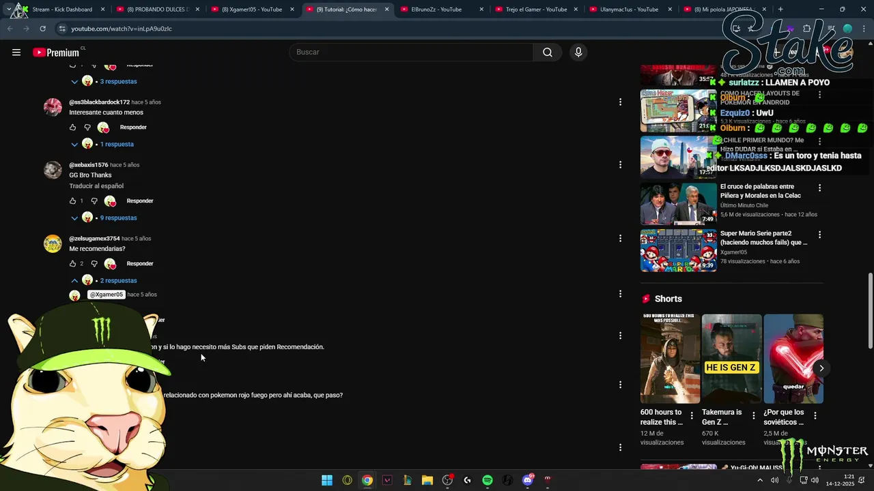Open Spotify from the taskbar

click(488, 480)
